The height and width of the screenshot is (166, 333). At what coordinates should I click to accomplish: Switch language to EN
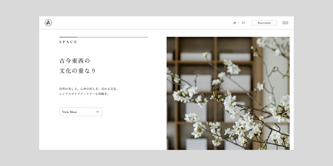[x=243, y=23]
